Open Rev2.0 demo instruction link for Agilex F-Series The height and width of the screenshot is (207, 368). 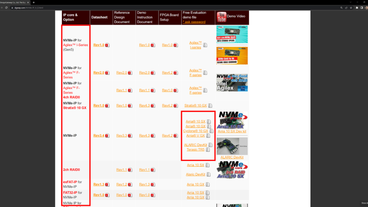click(144, 73)
